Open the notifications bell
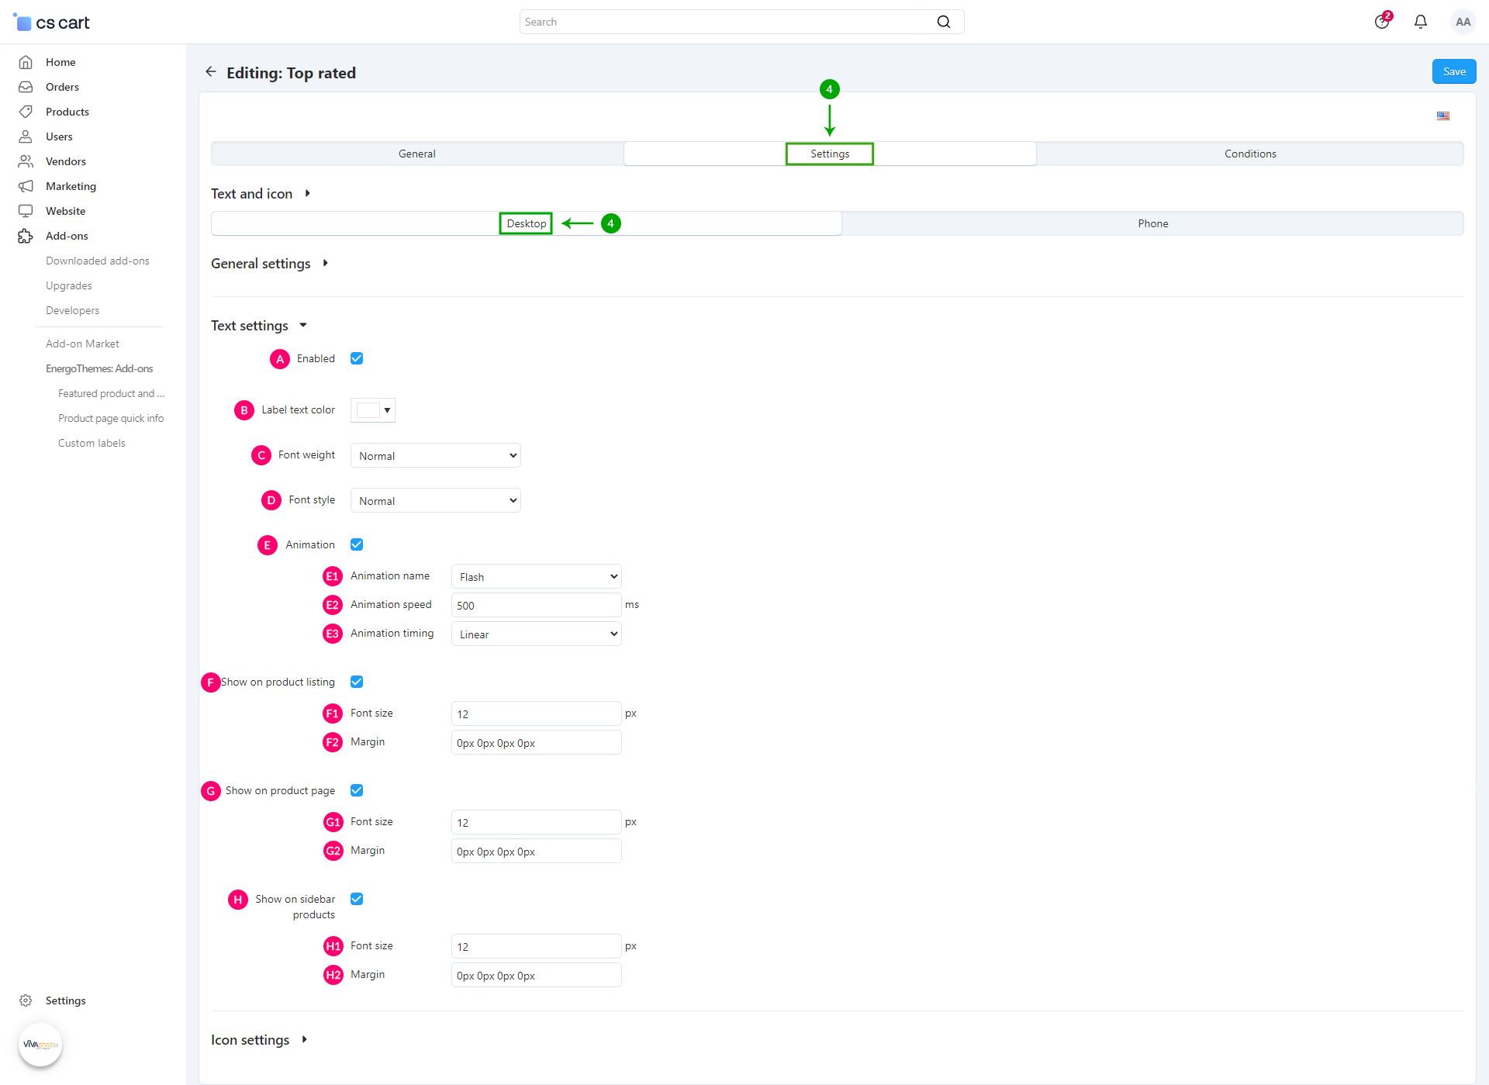 click(1420, 22)
